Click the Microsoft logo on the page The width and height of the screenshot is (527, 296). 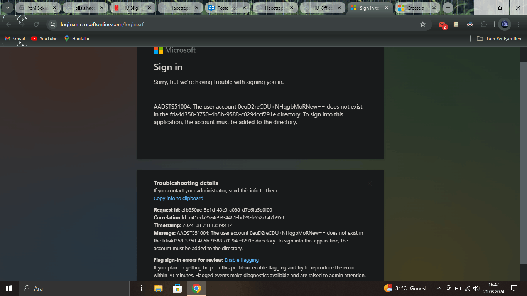point(175,50)
